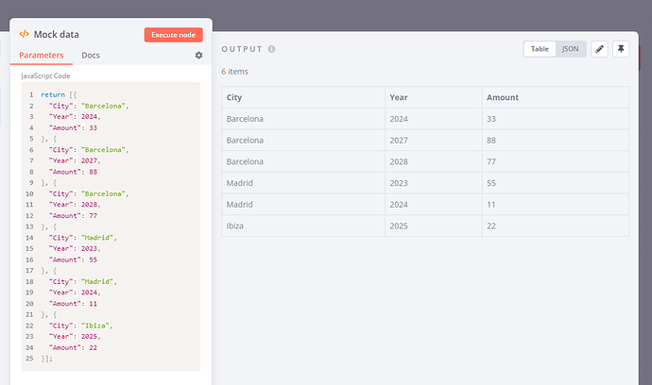This screenshot has width=652, height=385.
Task: Click year 2027 table cell
Action: pyautogui.click(x=434, y=141)
